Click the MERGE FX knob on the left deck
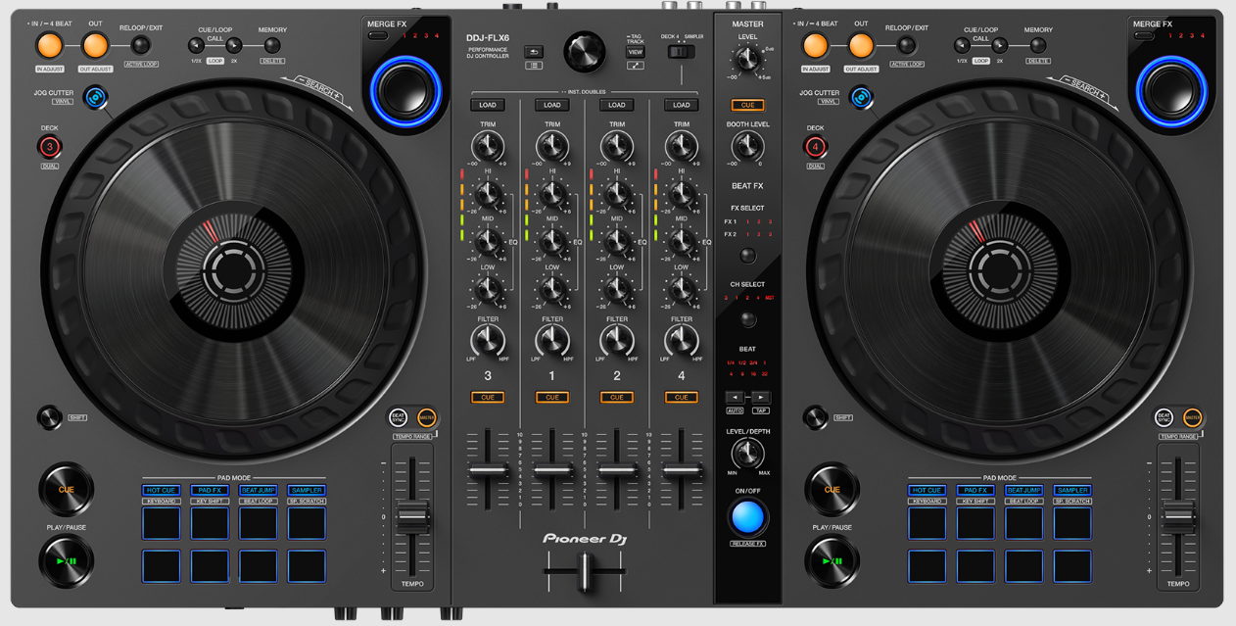This screenshot has width=1236, height=626. (x=405, y=90)
